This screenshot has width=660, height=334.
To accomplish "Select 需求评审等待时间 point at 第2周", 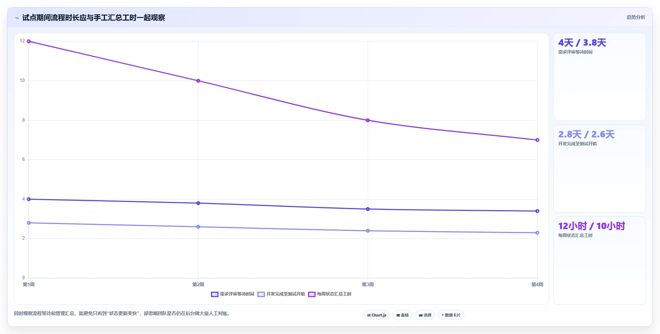I will coord(198,203).
